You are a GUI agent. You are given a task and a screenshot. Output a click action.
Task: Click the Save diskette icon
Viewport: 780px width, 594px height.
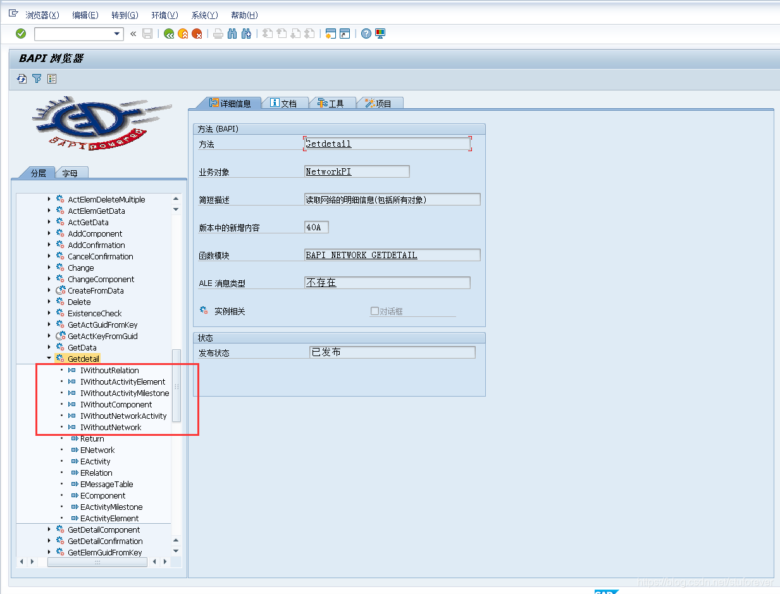click(x=147, y=34)
